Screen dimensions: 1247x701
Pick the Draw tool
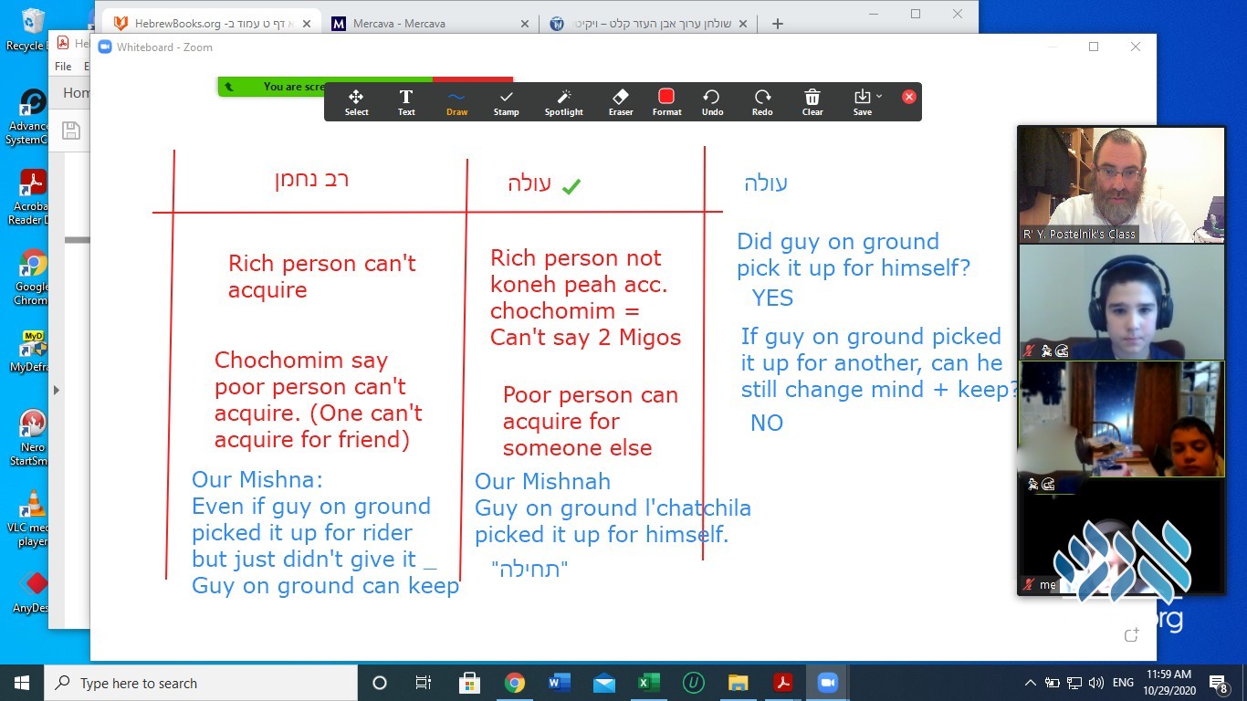(x=456, y=102)
